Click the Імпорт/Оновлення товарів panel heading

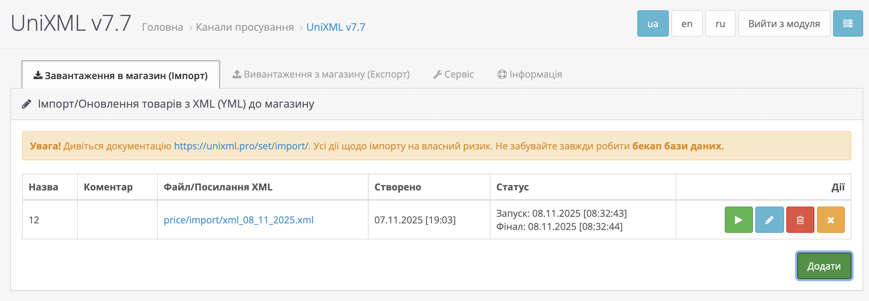176,104
